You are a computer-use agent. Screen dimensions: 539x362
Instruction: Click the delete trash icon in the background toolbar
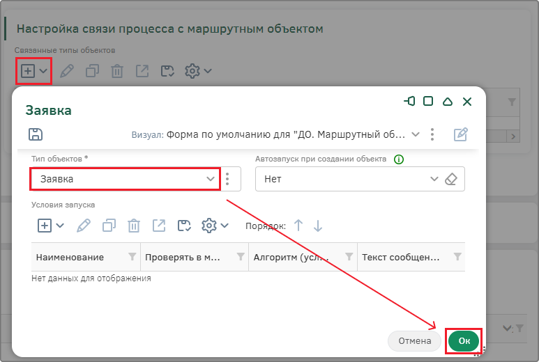117,71
